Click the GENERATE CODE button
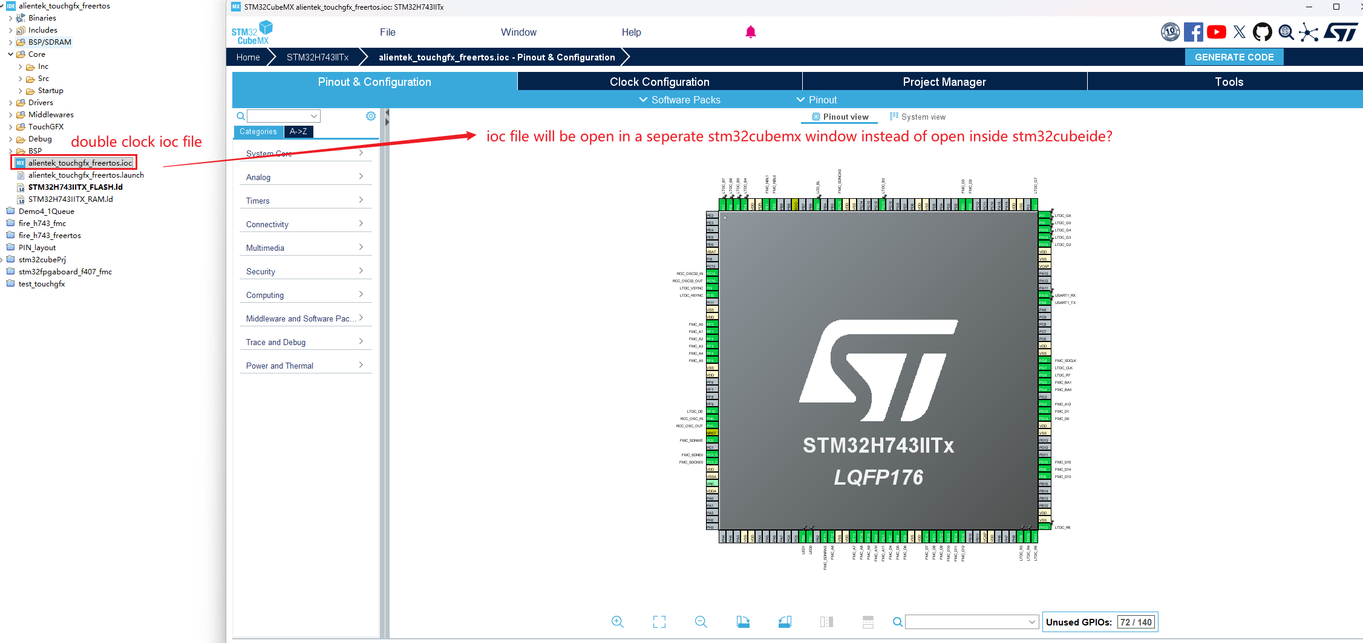The image size is (1363, 643). click(x=1234, y=57)
